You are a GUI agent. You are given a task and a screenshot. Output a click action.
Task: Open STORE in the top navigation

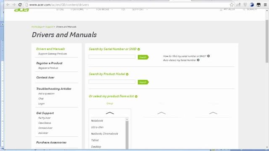[60, 9]
